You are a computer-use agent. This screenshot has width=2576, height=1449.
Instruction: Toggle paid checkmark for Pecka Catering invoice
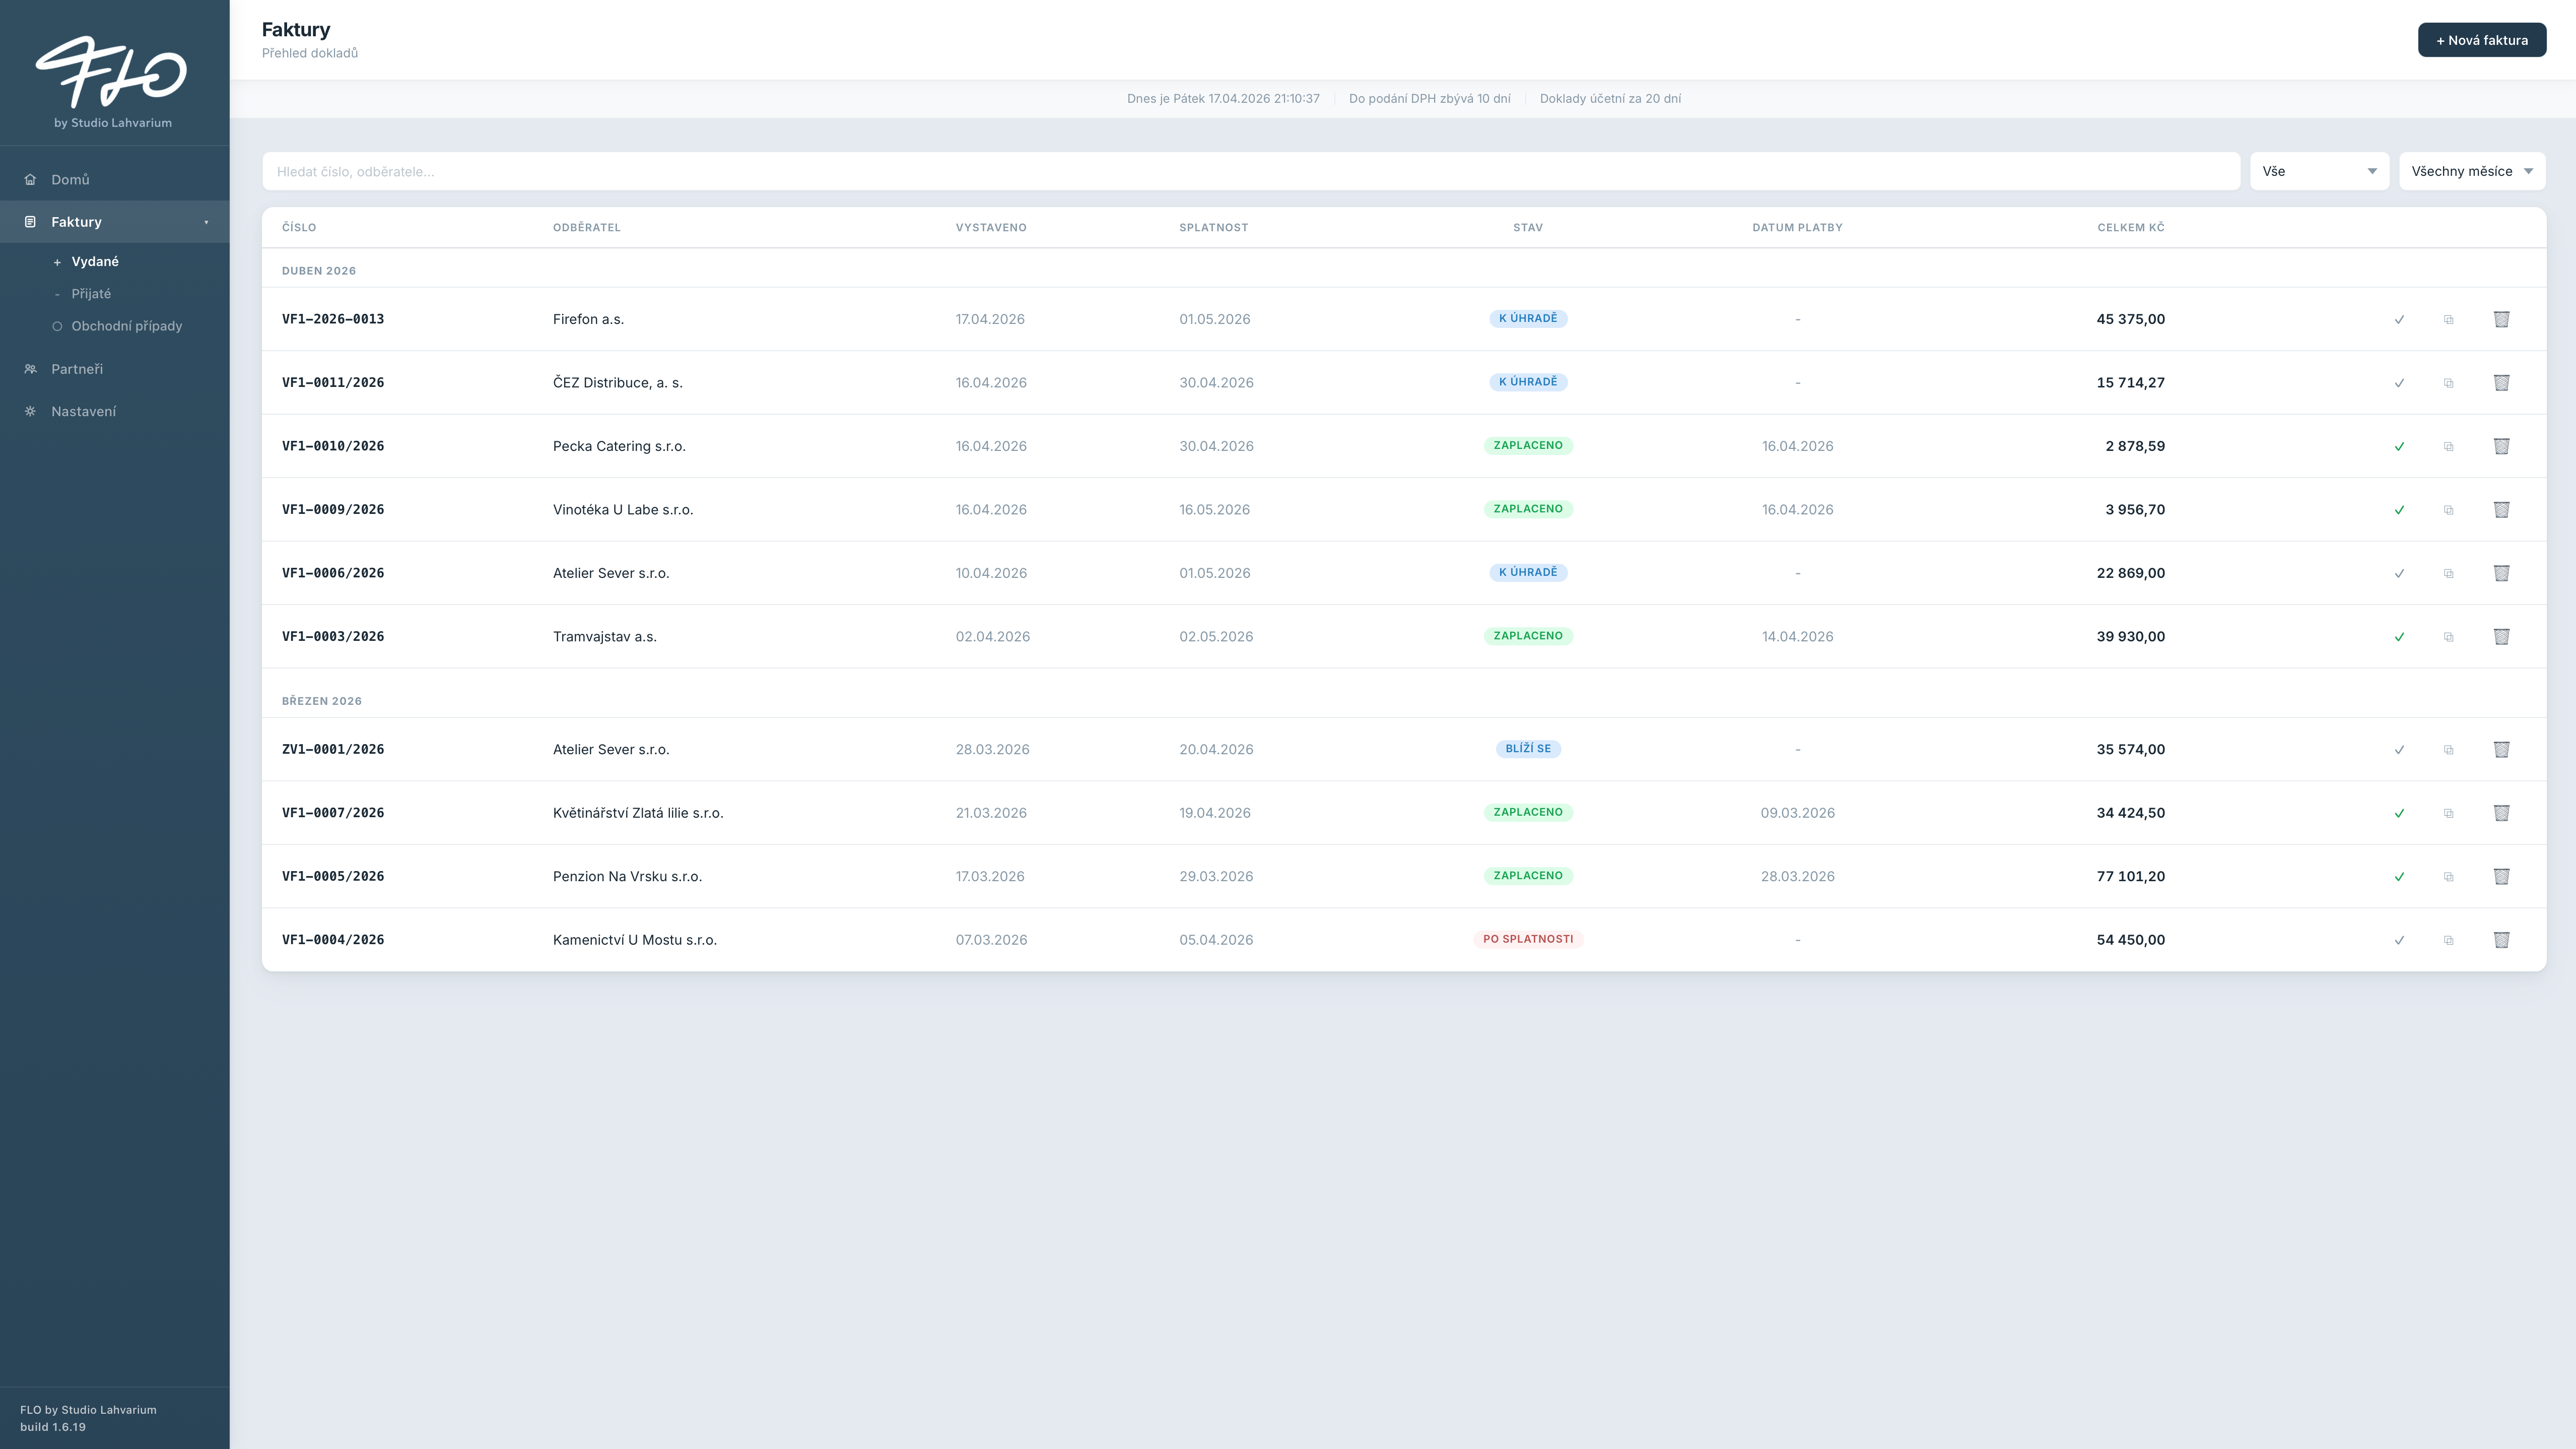tap(2399, 447)
